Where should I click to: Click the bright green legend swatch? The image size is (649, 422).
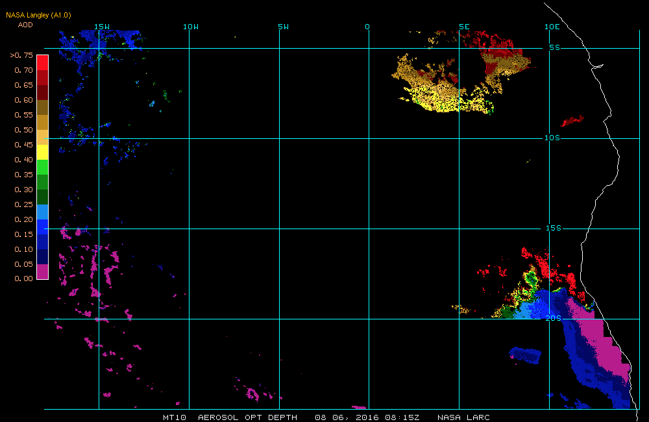click(42, 167)
